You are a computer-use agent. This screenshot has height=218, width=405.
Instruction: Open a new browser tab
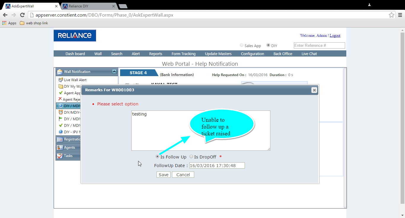[123, 6]
